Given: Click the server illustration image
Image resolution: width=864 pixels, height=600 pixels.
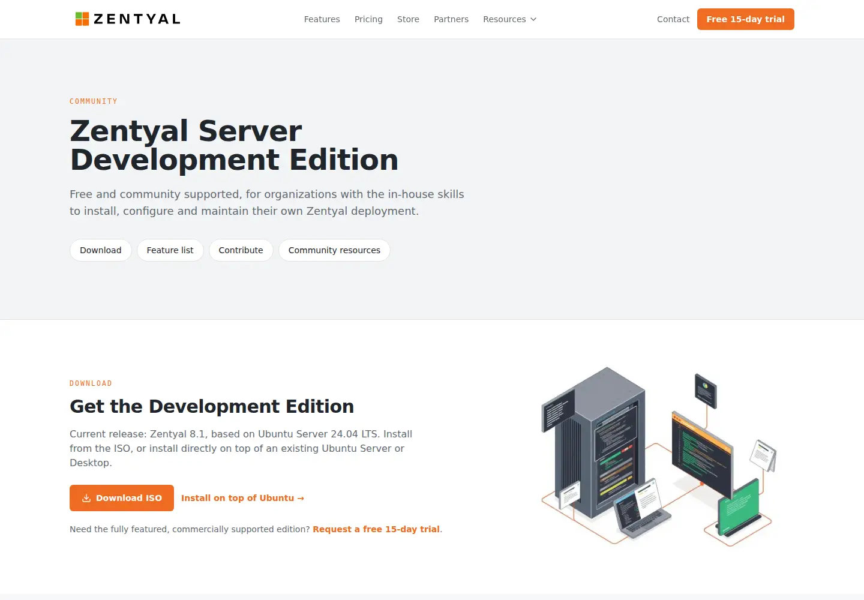Looking at the screenshot, I should 659,456.
